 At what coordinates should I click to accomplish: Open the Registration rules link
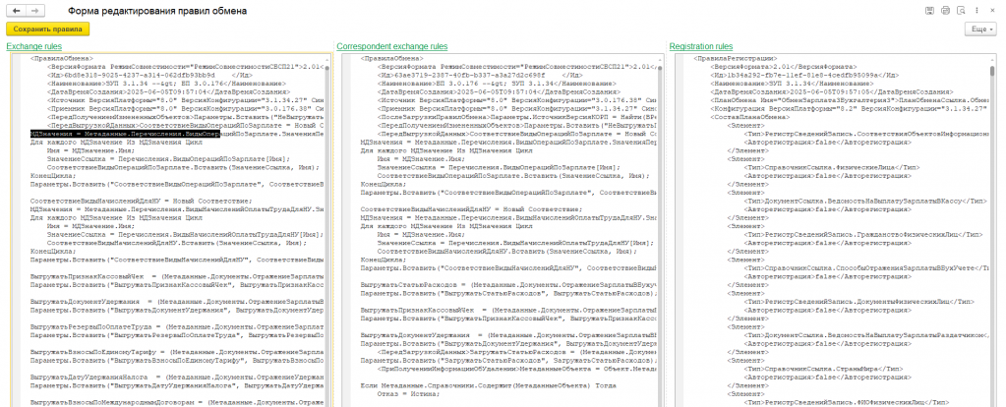click(700, 47)
